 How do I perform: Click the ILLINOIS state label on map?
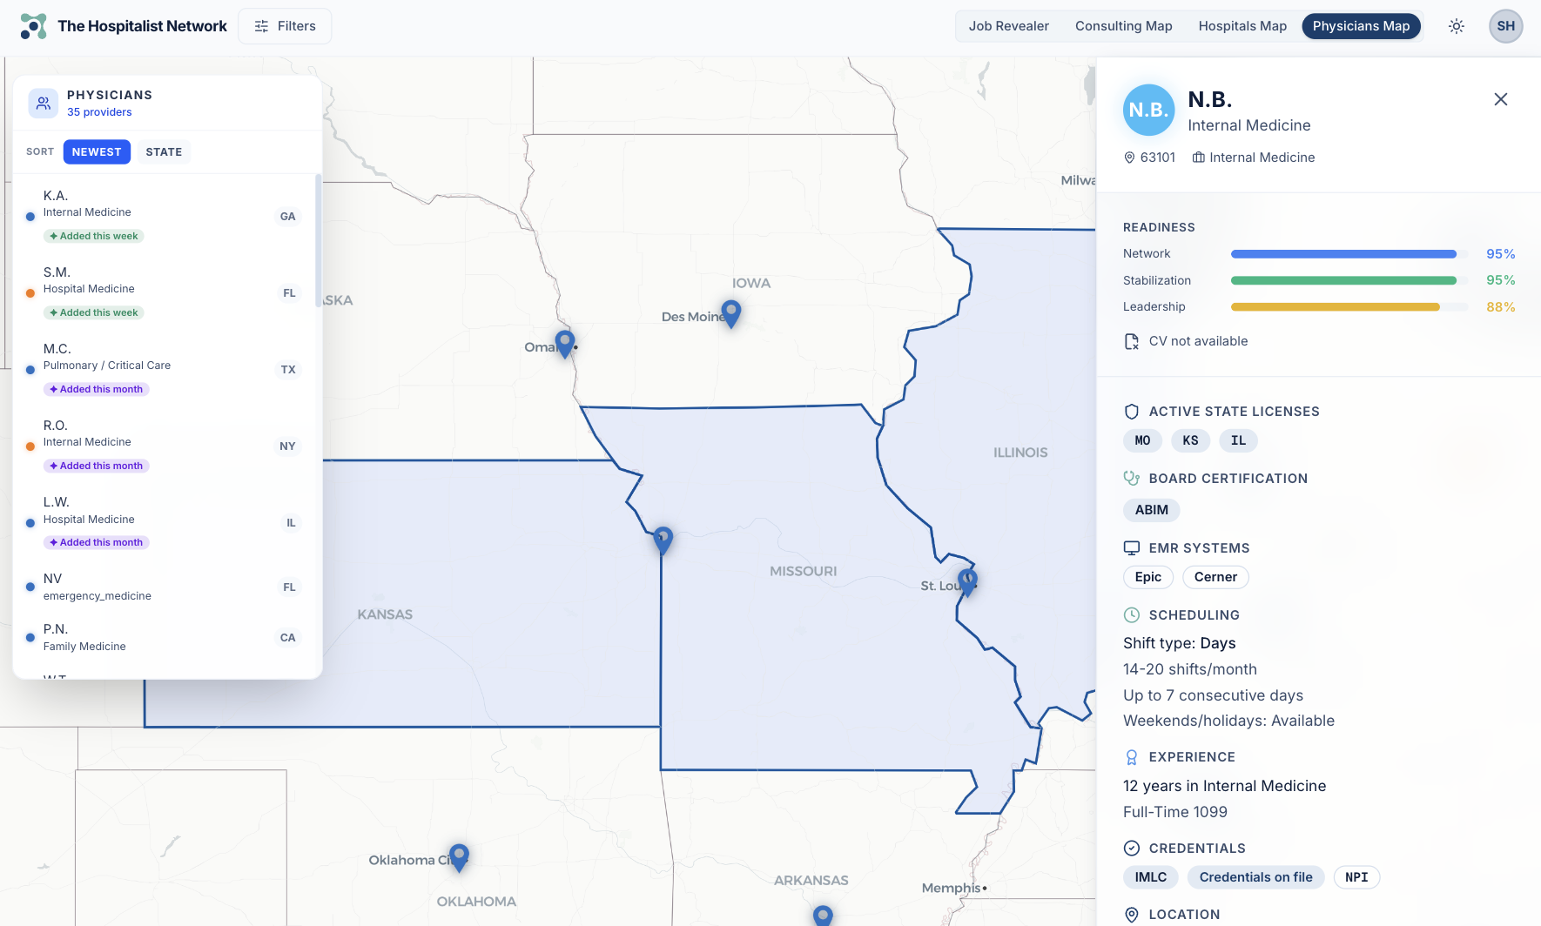point(1020,453)
